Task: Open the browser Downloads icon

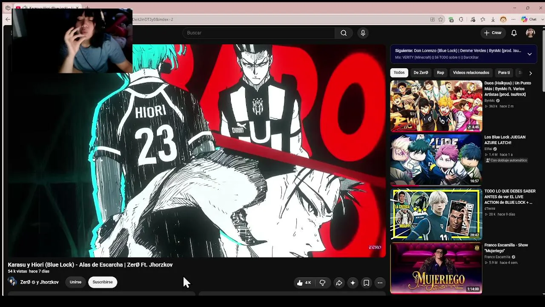Action: point(493,19)
